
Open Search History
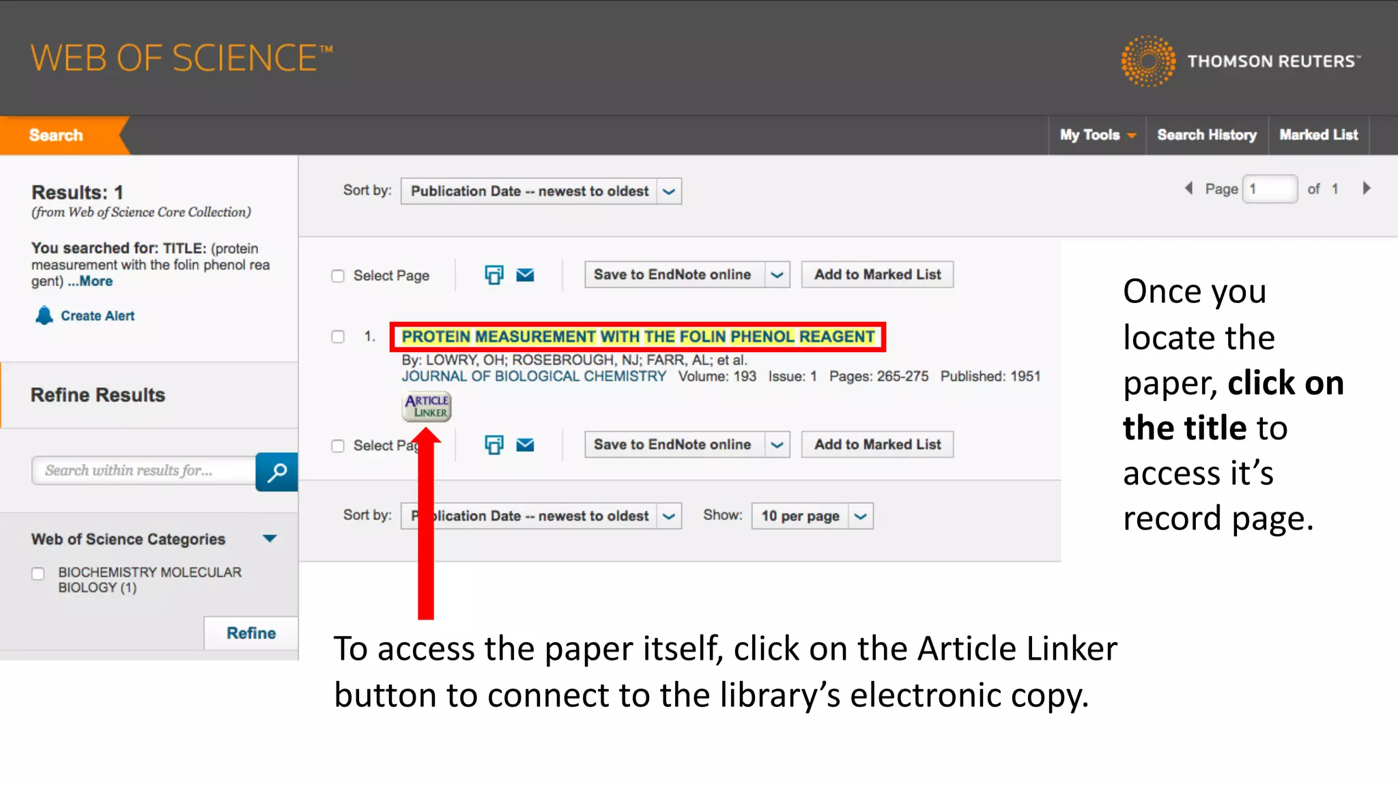[1207, 135]
